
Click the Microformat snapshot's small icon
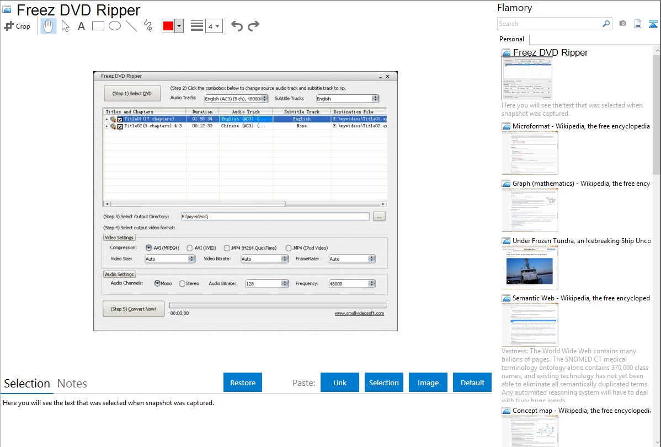(506, 126)
